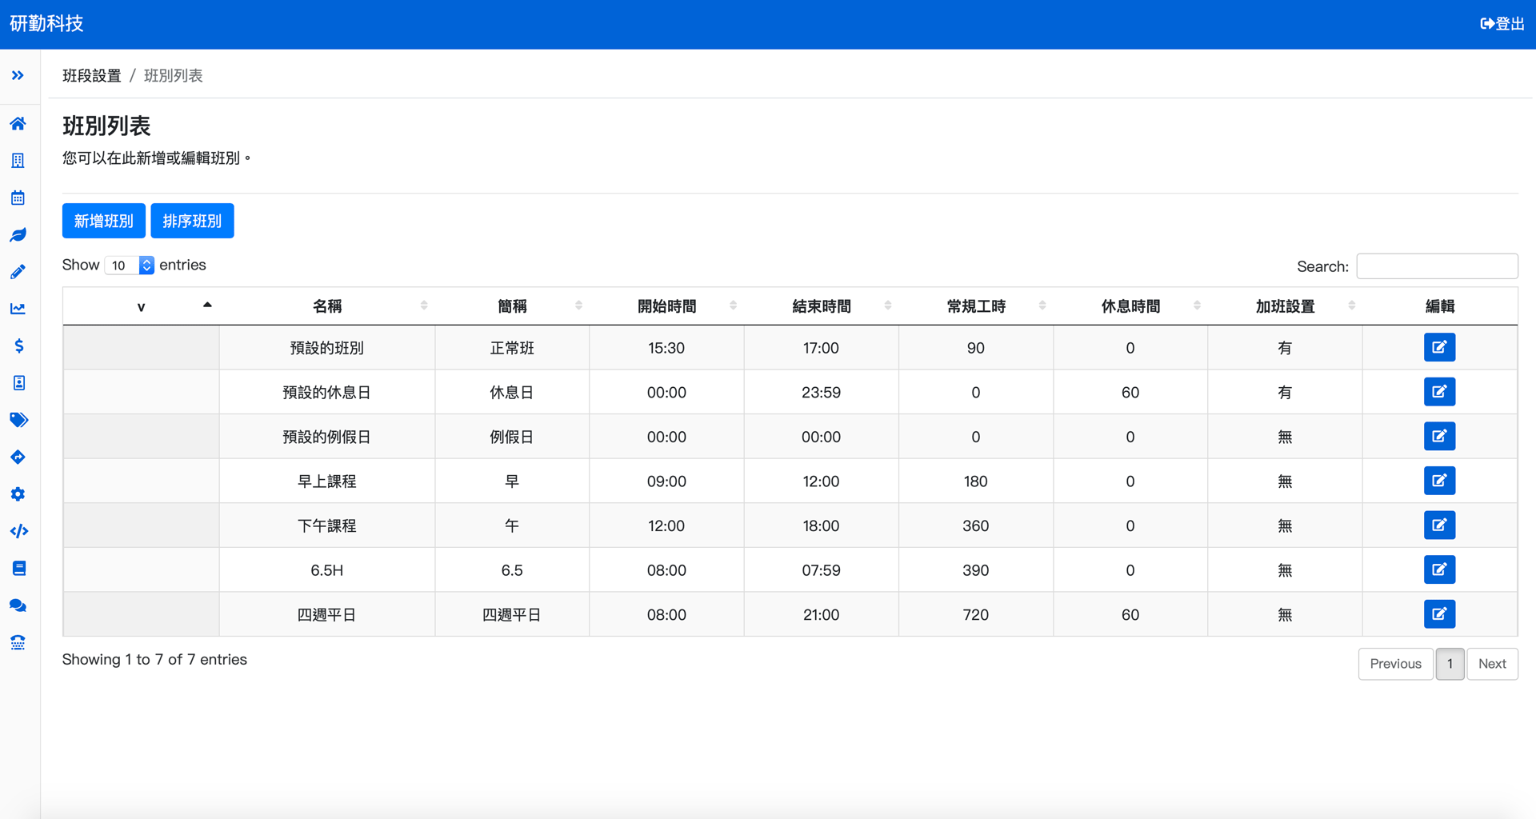Image resolution: width=1536 pixels, height=819 pixels.
Task: Select the company building icon in sidebar
Action: point(18,161)
